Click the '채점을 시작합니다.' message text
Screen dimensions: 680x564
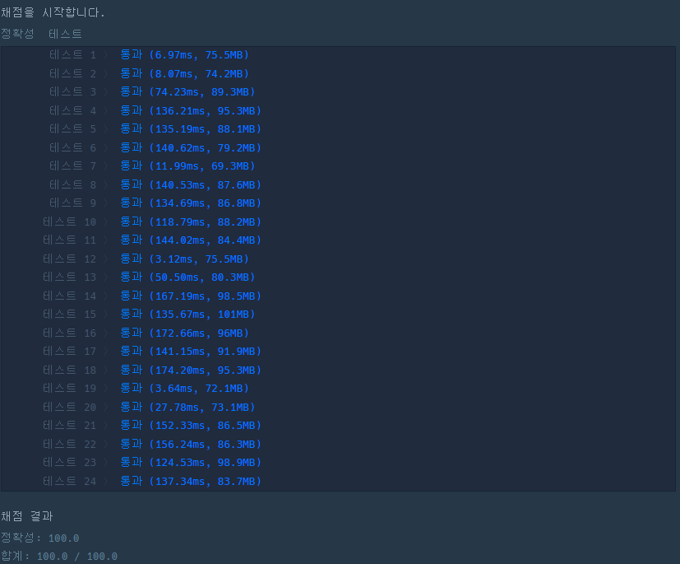53,12
